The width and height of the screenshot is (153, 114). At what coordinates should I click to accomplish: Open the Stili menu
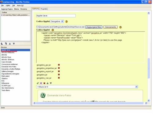[13, 6]
